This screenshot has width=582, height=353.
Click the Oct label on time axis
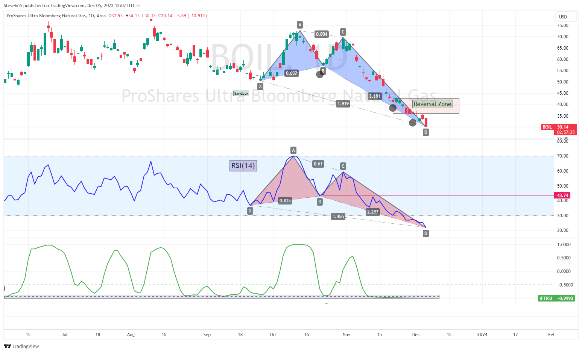point(274,335)
